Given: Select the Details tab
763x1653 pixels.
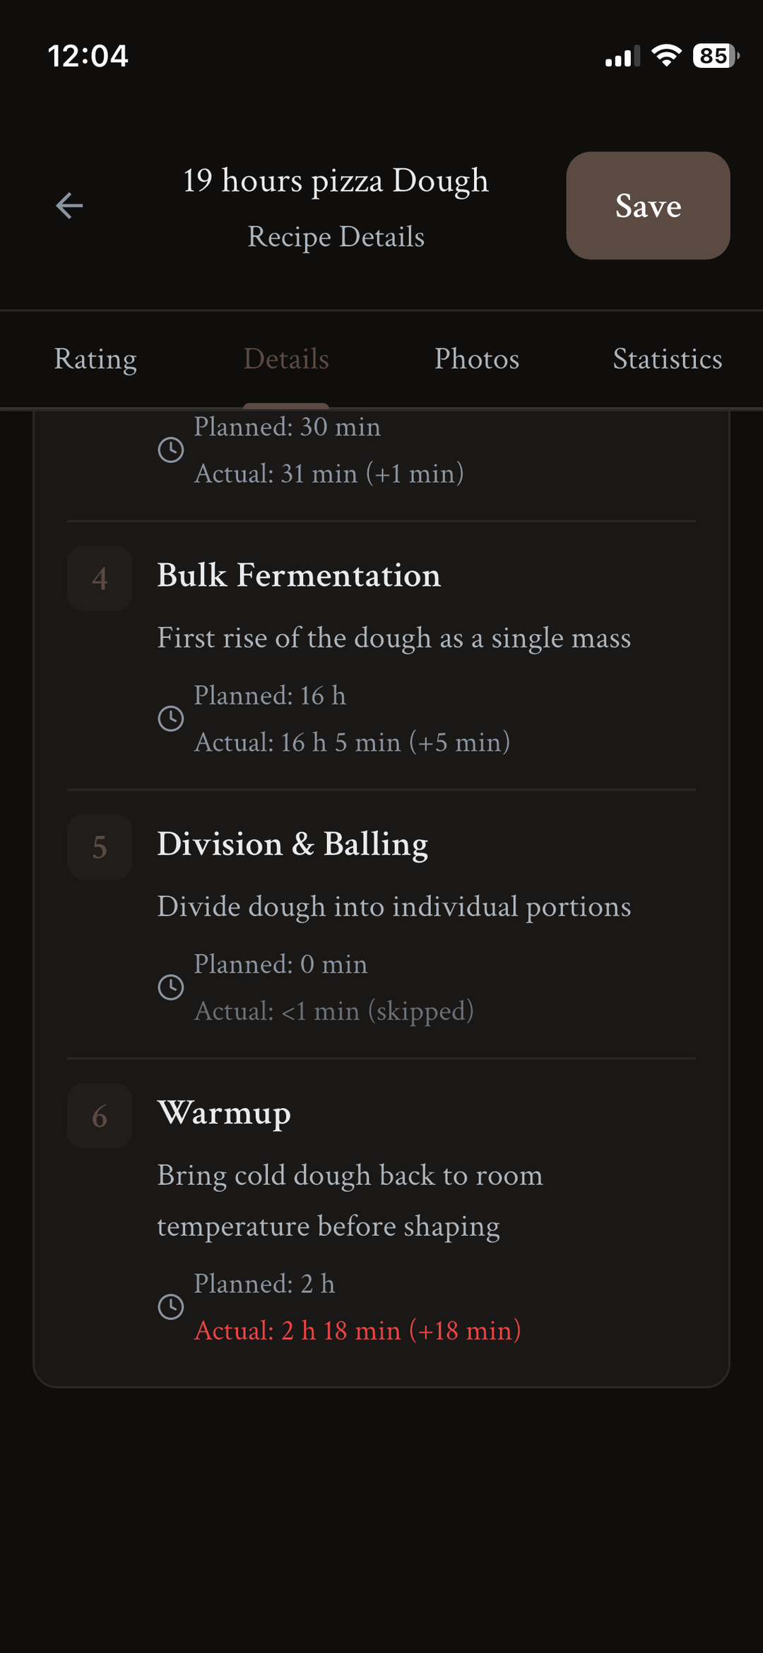Looking at the screenshot, I should [x=286, y=359].
